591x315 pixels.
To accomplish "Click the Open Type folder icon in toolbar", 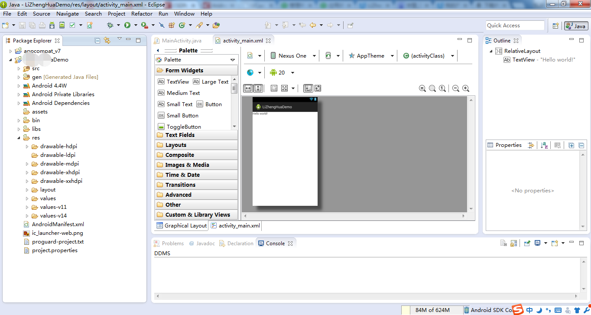I will point(216,25).
